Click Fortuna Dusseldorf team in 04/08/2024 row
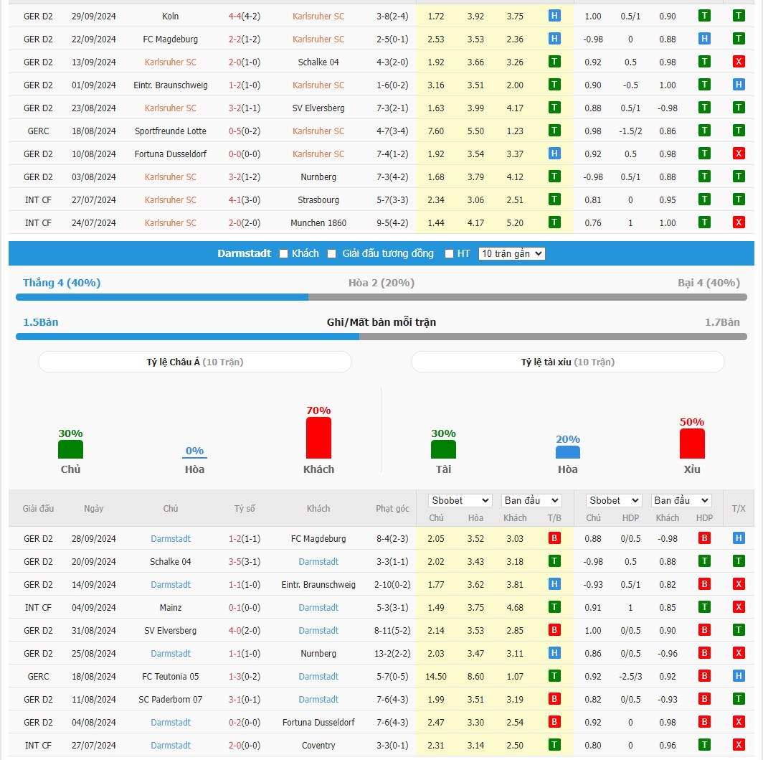 coord(318,722)
